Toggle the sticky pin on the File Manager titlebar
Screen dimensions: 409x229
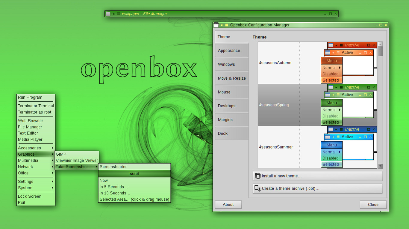[114, 14]
